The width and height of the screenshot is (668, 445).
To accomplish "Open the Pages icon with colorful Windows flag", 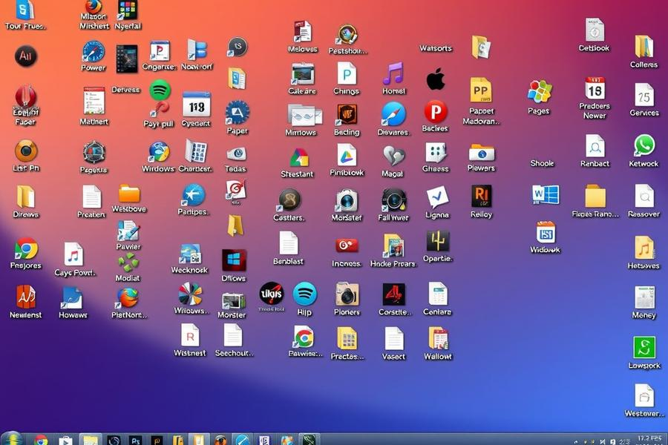I will 540,91.
